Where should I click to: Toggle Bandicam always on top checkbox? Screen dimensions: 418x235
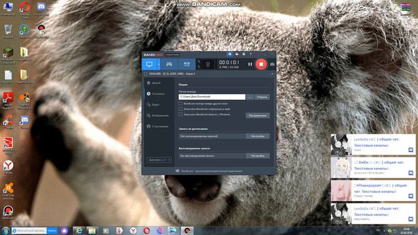pos(180,103)
